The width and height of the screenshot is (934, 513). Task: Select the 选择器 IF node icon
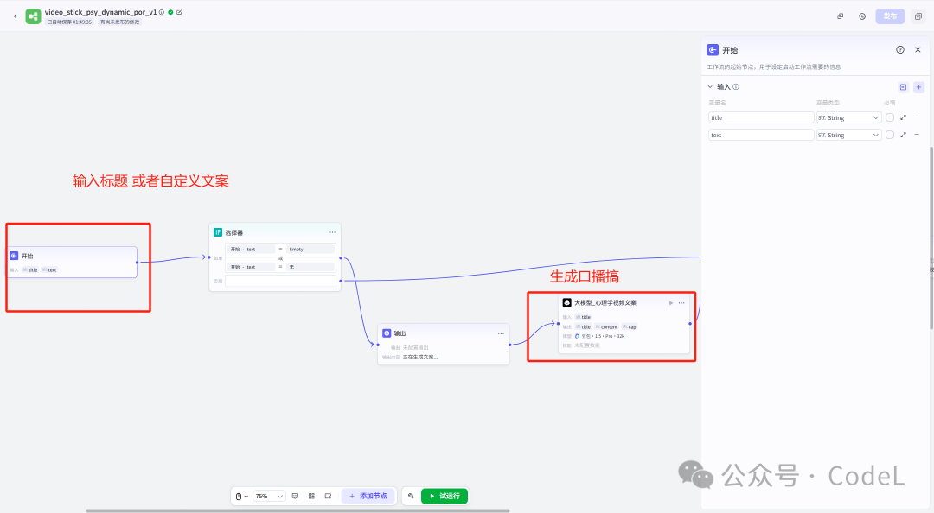(x=218, y=232)
